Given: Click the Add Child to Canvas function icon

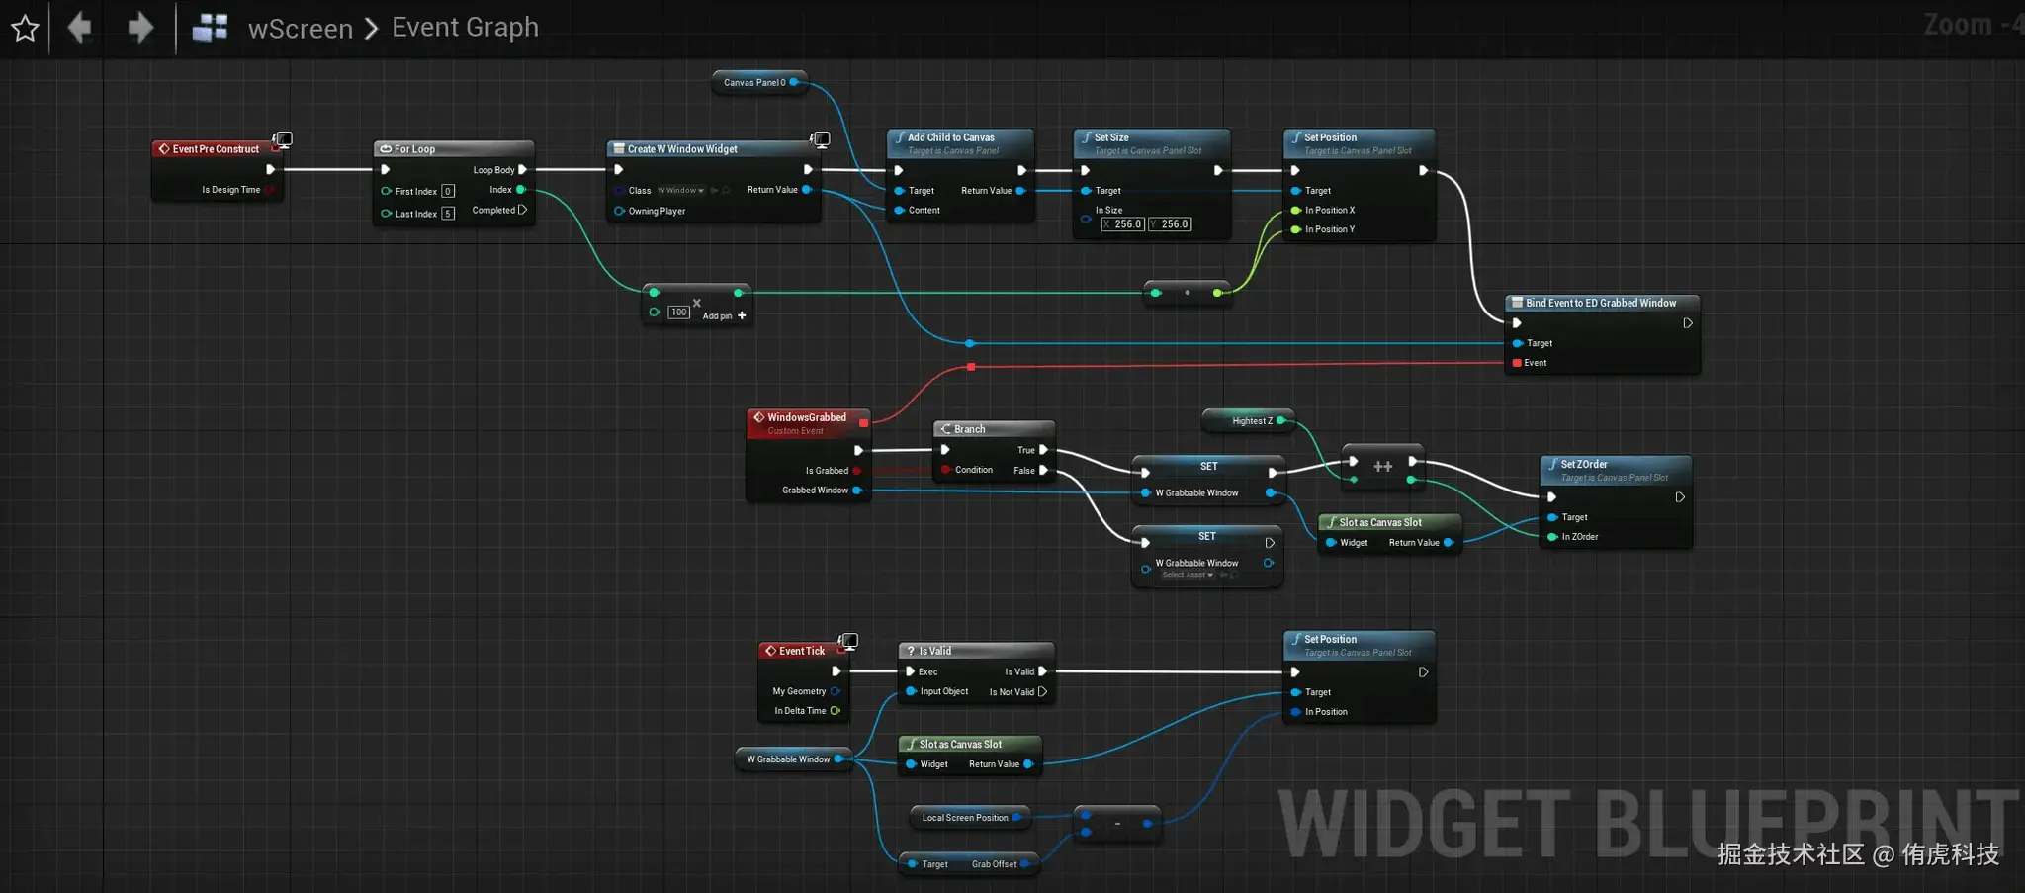Looking at the screenshot, I should (x=900, y=137).
